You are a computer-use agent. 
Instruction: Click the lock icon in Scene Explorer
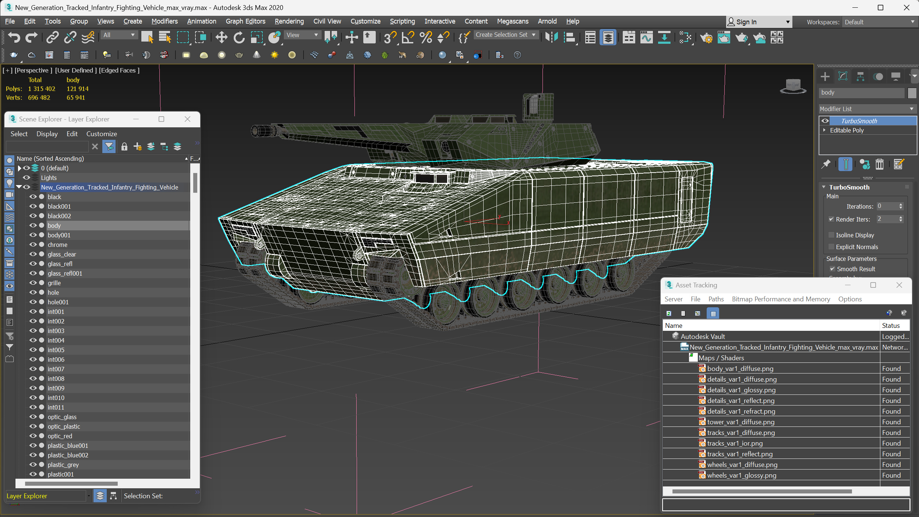pos(124,146)
